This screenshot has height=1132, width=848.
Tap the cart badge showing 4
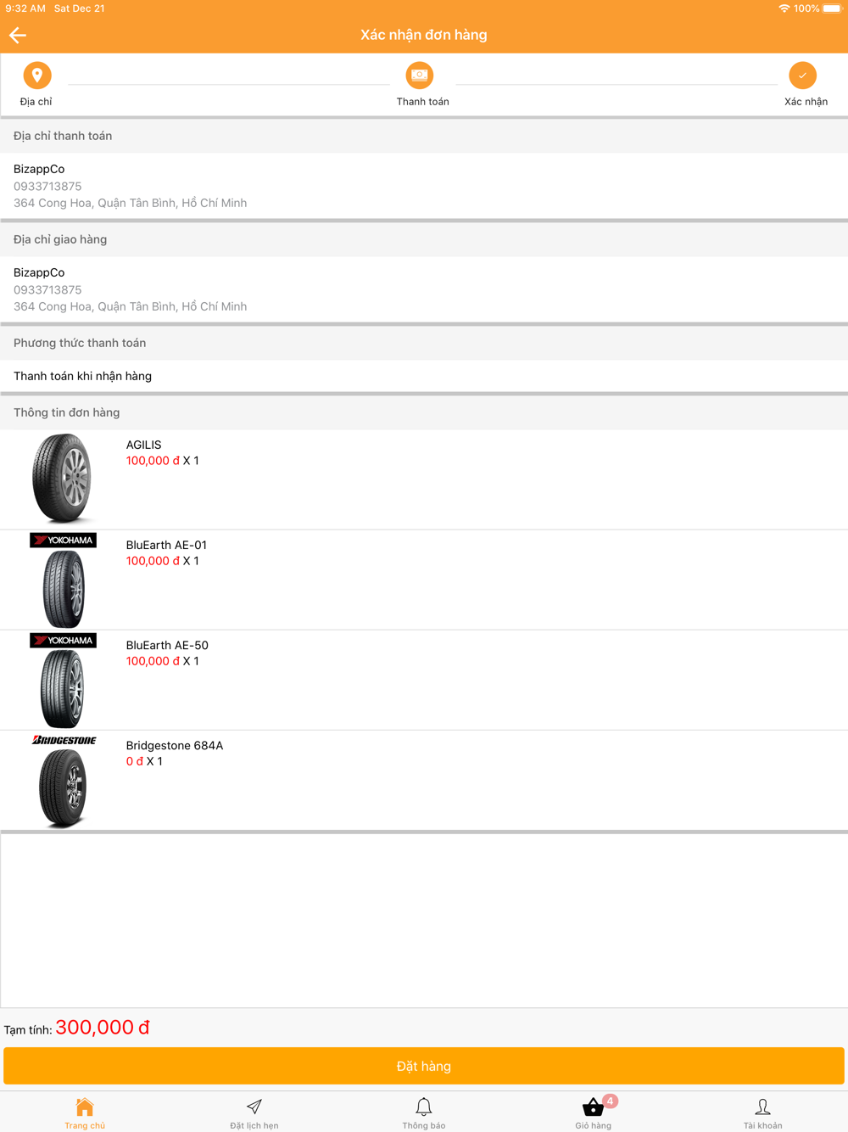coord(611,1101)
